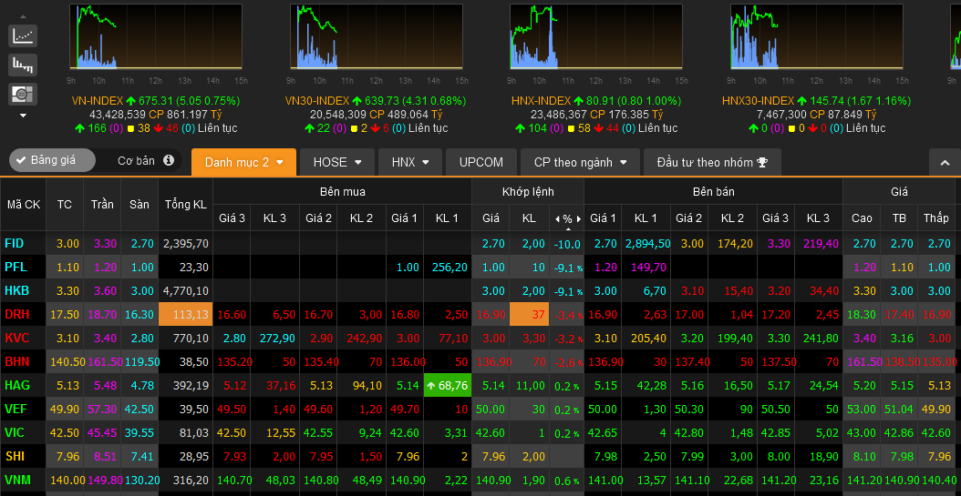961x496 pixels.
Task: Select the HAG stock ticker
Action: tap(16, 385)
